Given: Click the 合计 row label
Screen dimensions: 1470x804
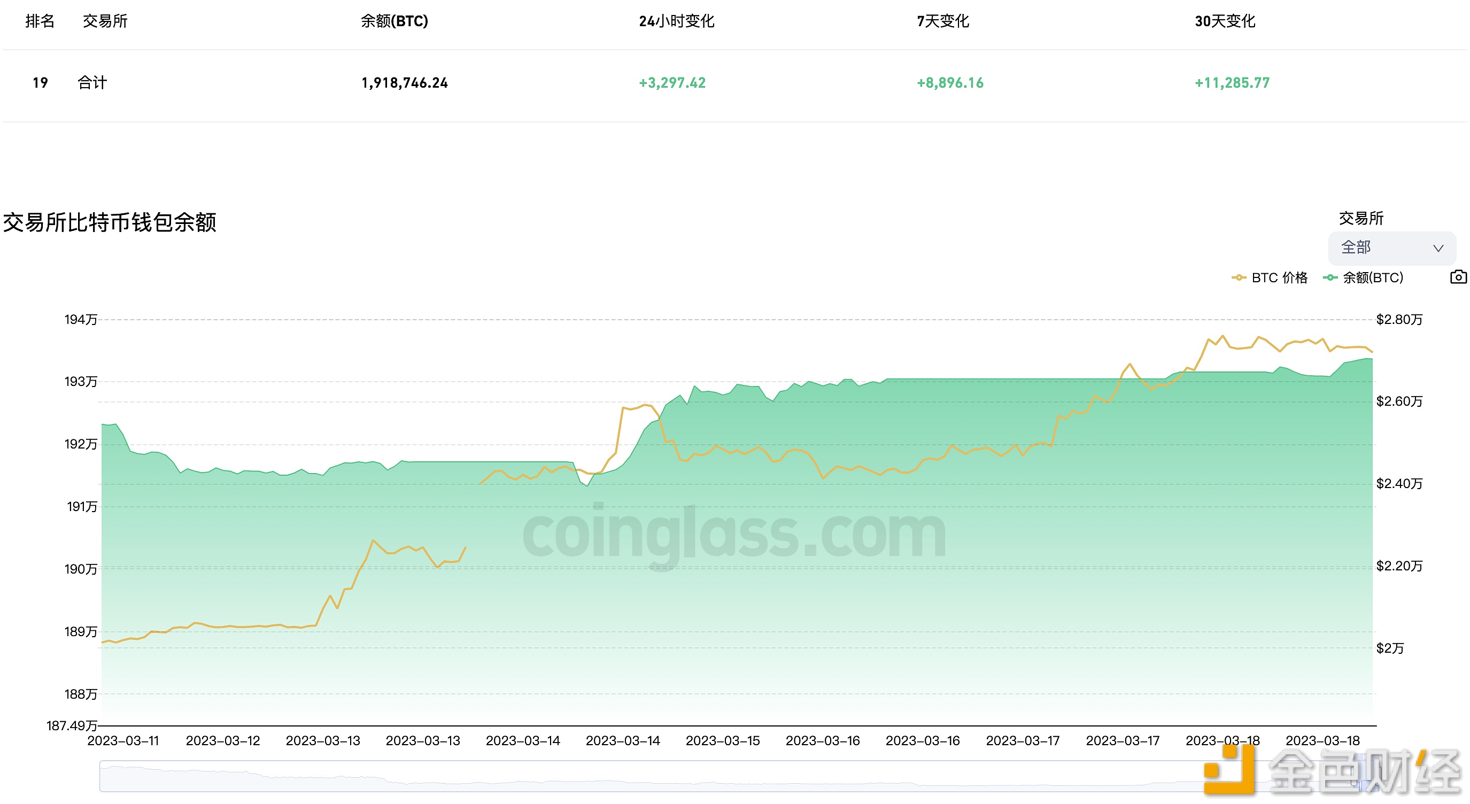Looking at the screenshot, I should [x=92, y=83].
